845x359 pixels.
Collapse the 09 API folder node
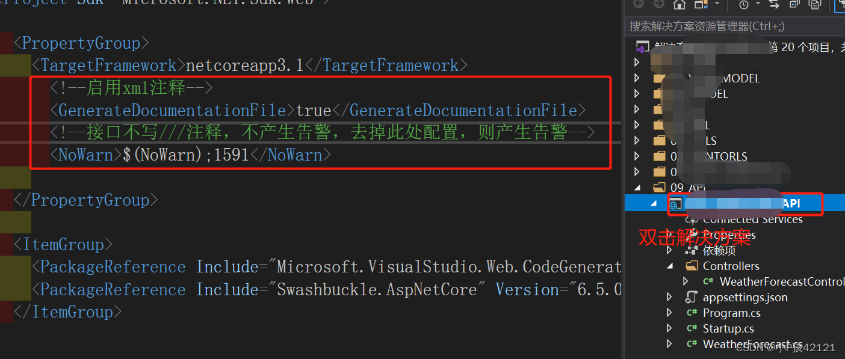click(637, 188)
